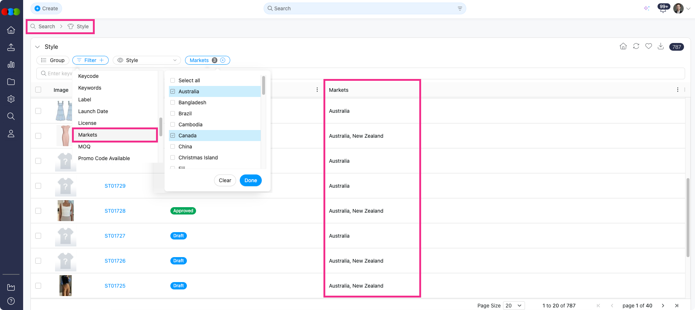Screen dimensions: 695x310
Task: Open the upload icon in the sidebar
Action: pos(11,47)
